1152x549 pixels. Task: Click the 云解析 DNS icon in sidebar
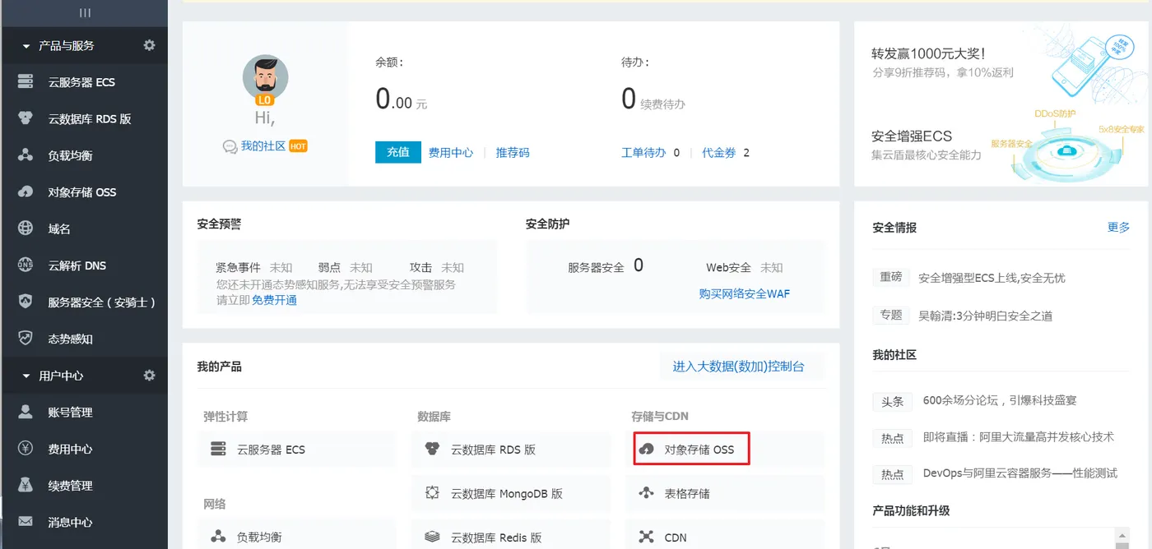coord(26,265)
